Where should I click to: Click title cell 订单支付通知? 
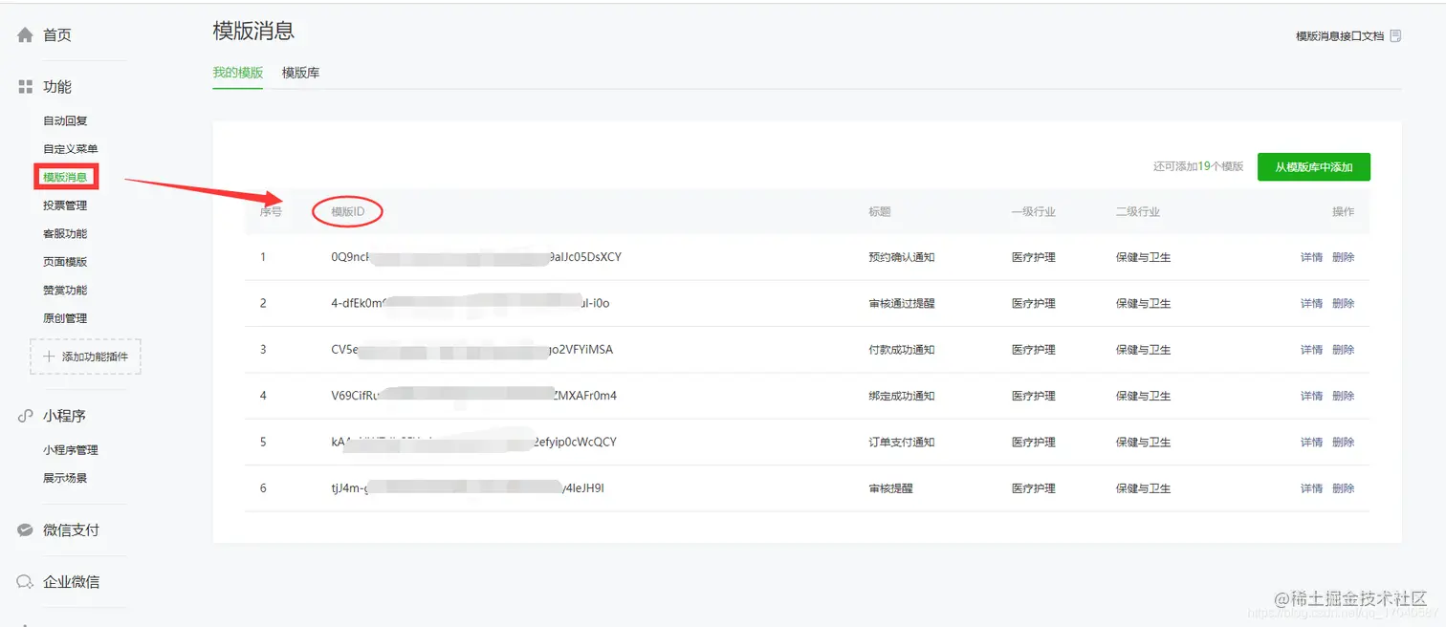coord(902,443)
